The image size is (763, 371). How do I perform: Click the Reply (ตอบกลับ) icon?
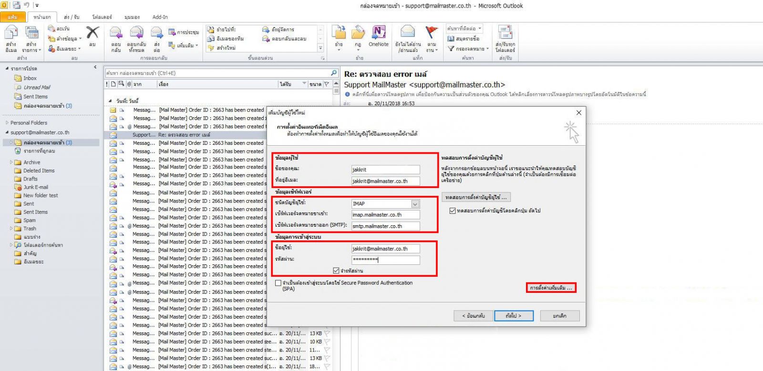coord(116,33)
